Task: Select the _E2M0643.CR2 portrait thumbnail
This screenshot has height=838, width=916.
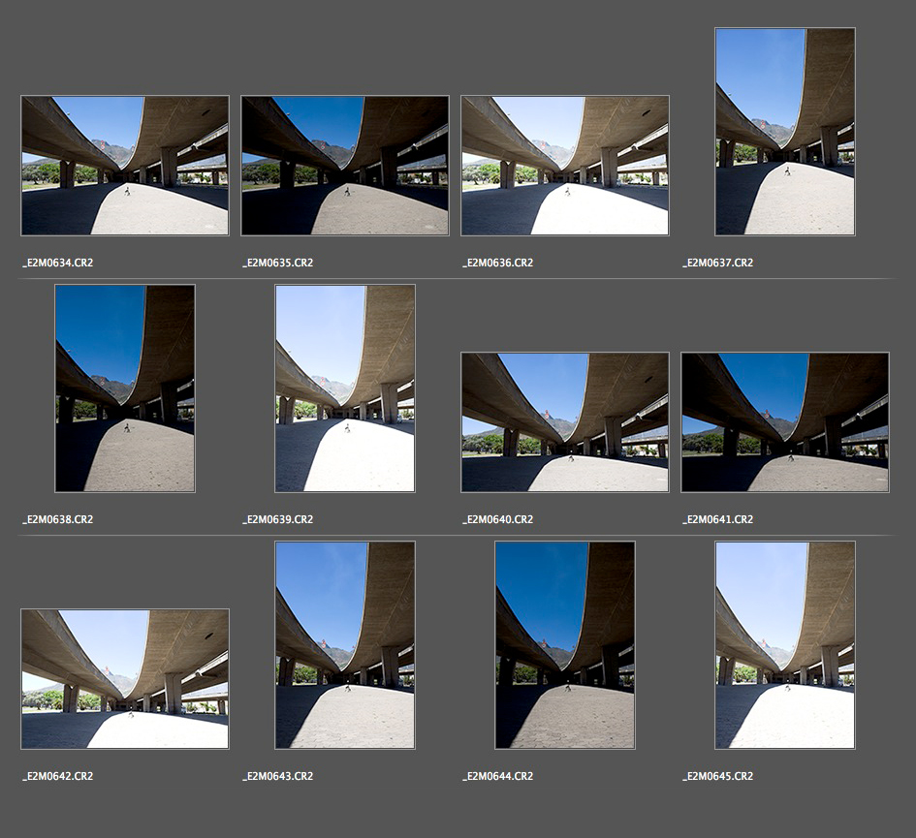Action: coord(345,645)
